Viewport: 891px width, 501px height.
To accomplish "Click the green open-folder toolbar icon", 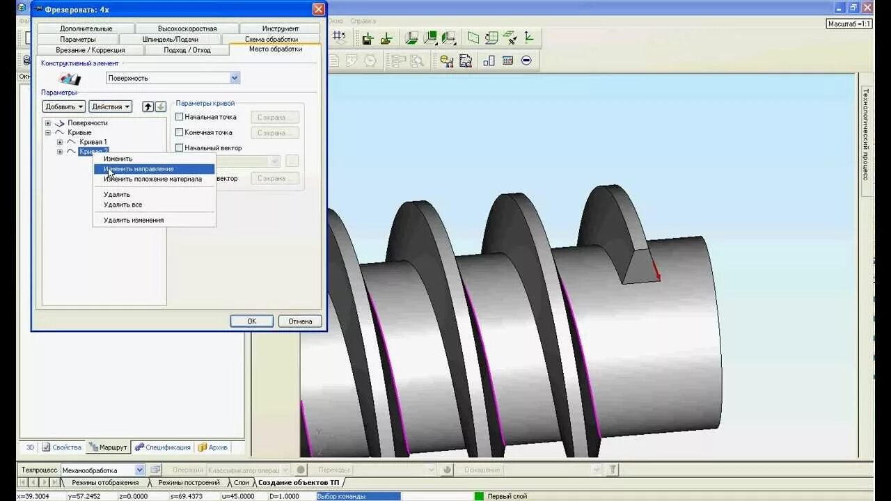I will pos(386,38).
